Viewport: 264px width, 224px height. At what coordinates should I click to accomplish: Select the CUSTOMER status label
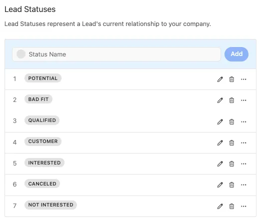point(43,141)
